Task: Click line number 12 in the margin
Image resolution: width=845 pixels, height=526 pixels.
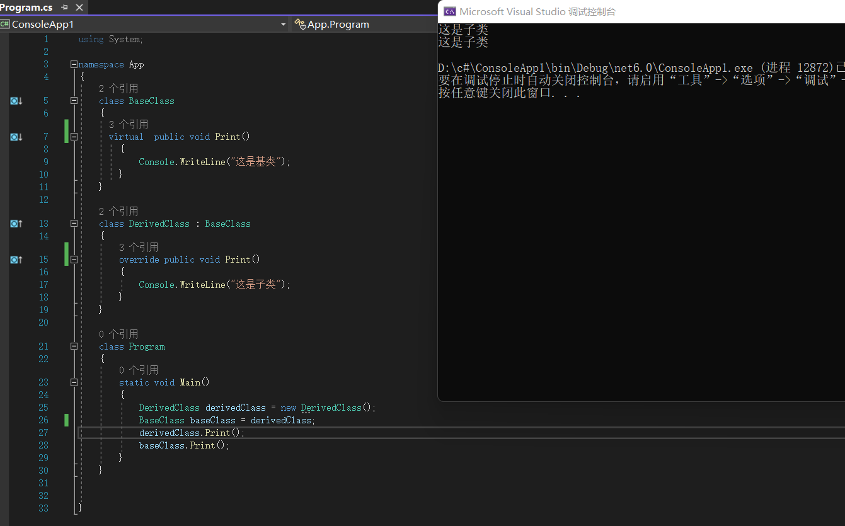Action: tap(43, 200)
